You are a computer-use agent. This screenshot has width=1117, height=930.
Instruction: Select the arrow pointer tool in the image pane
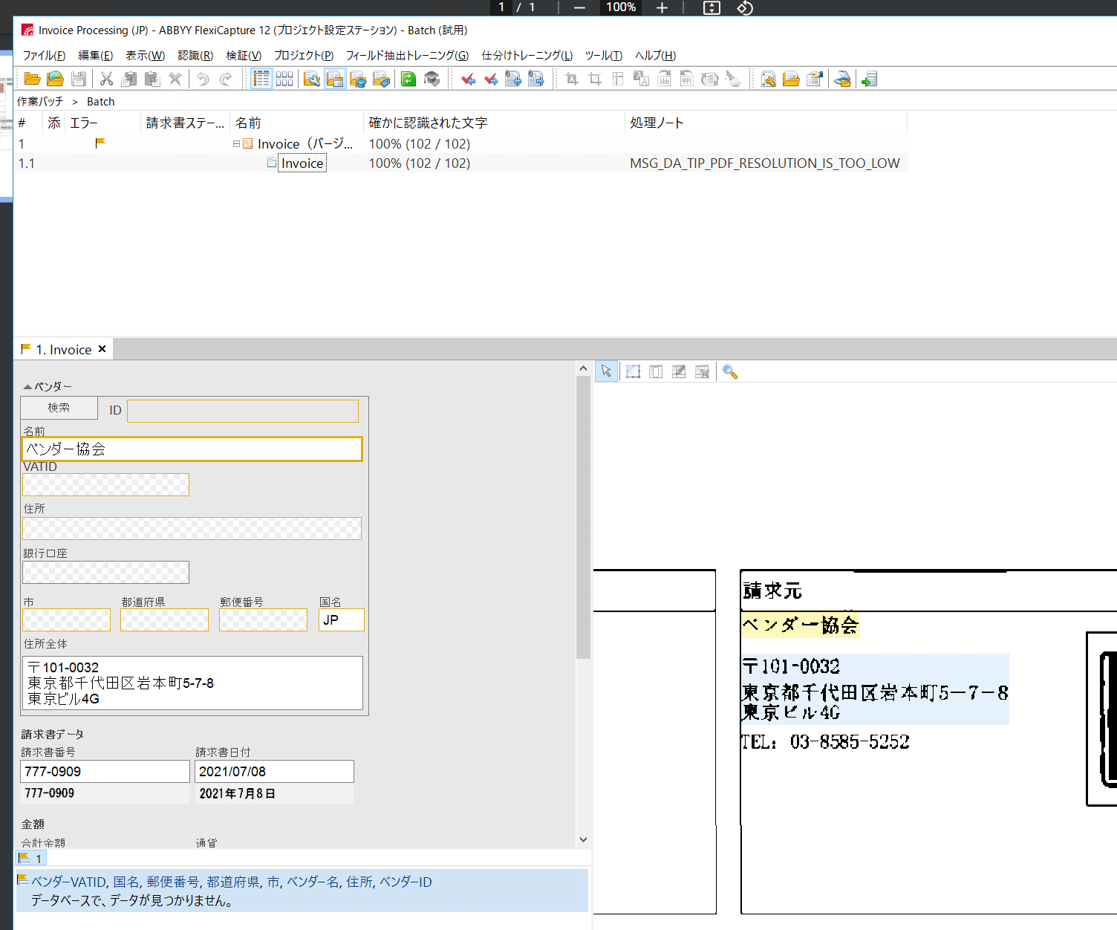point(607,371)
